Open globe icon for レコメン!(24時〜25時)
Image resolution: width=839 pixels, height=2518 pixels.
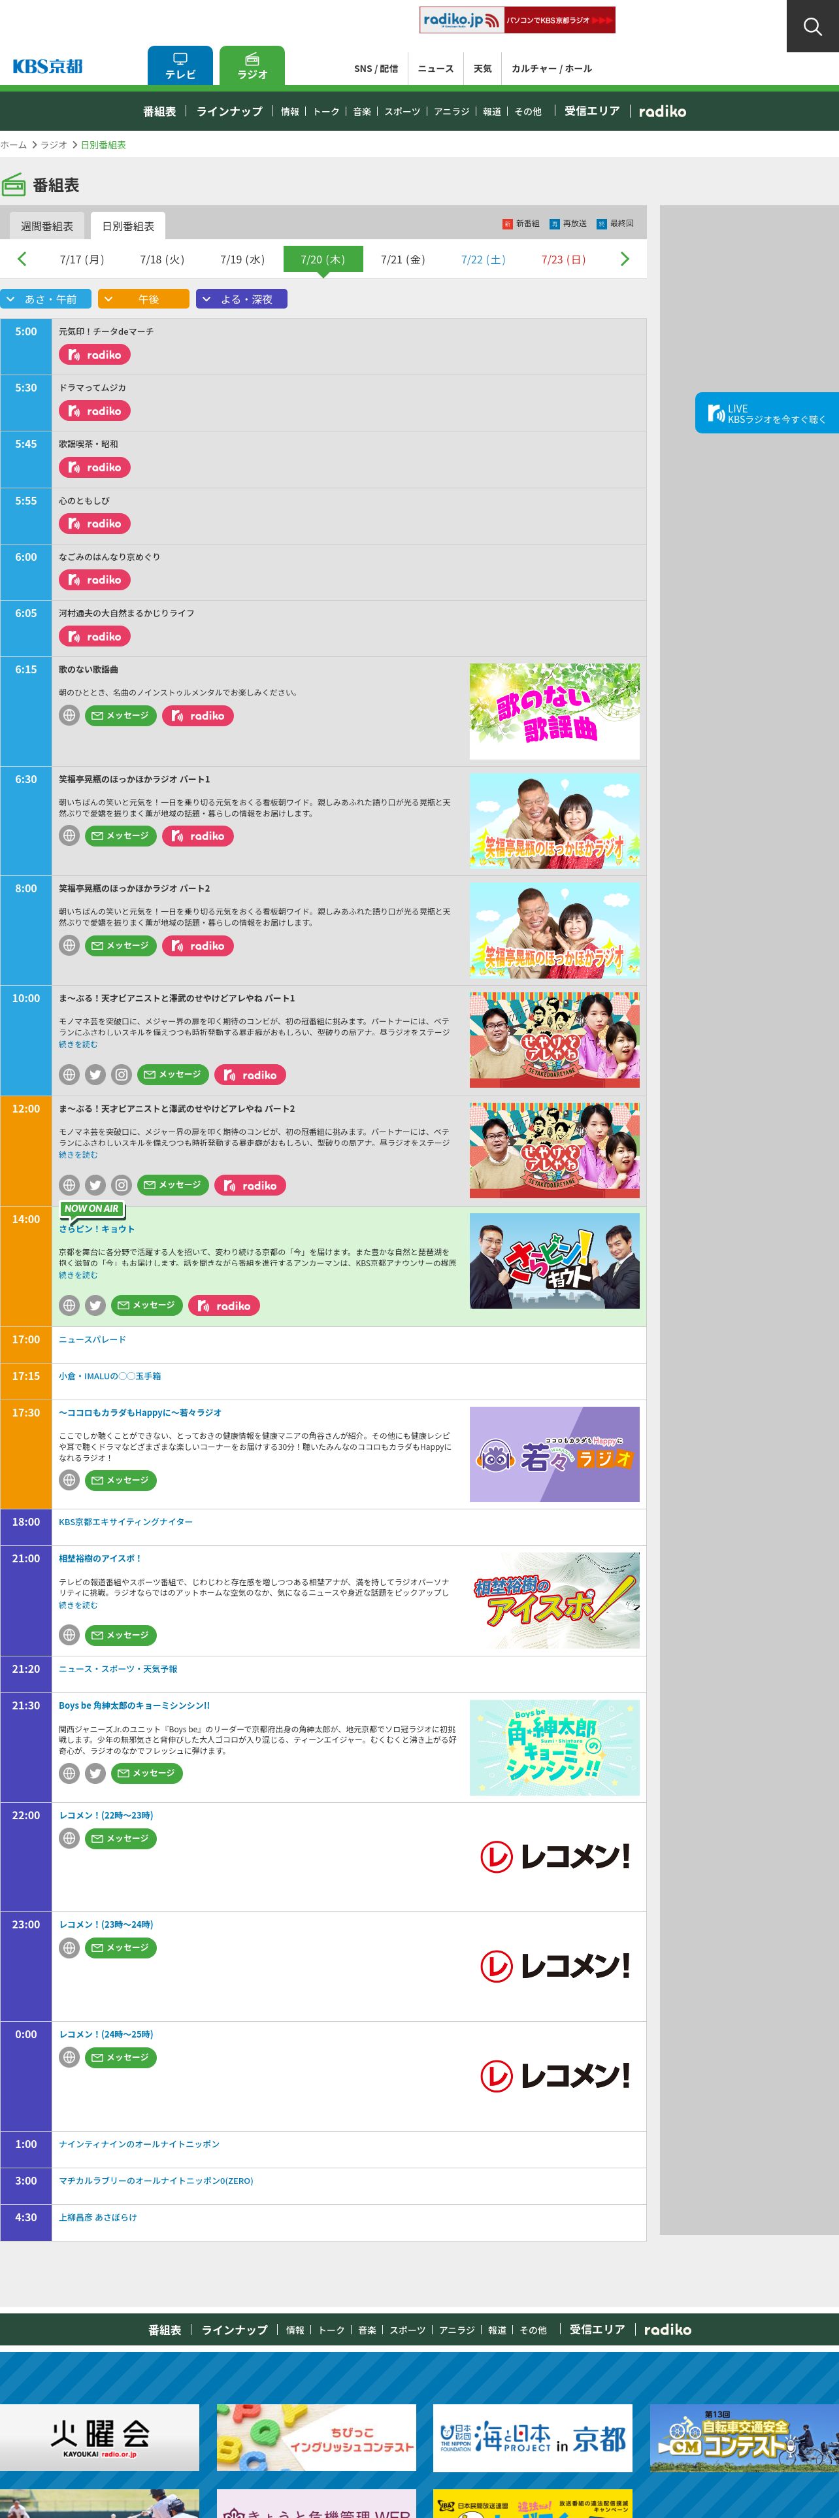(69, 2058)
